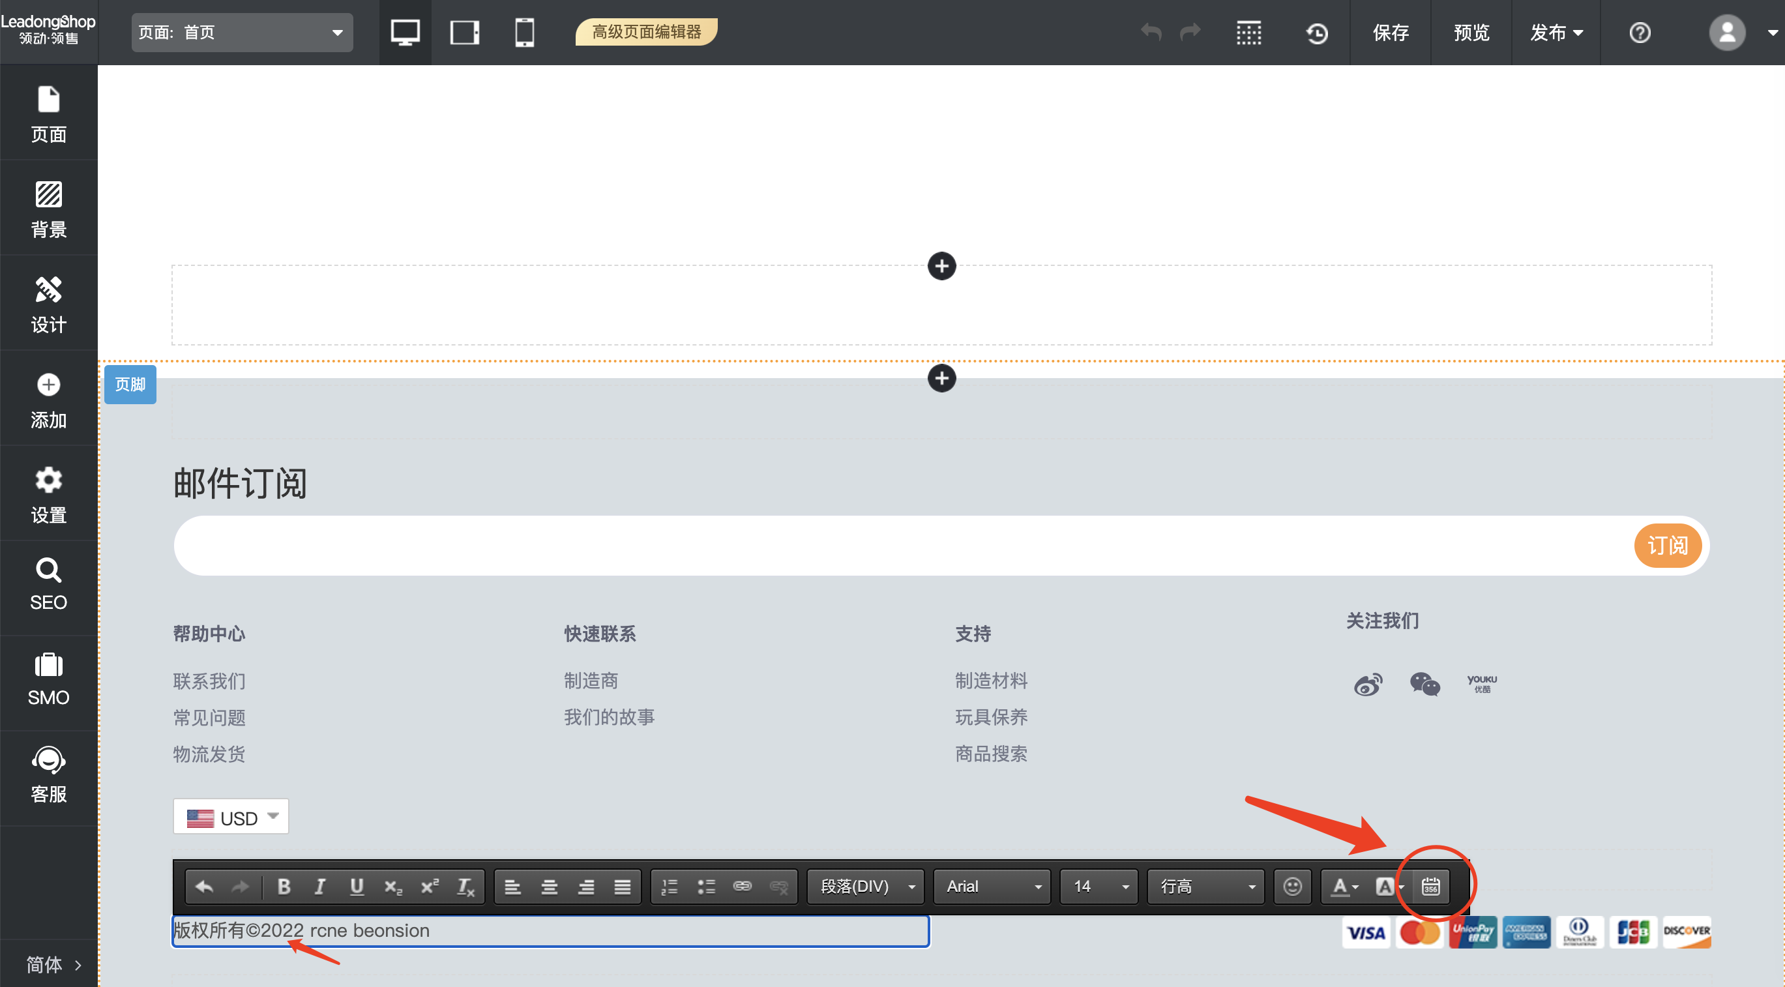Open the page selector dropdown 首页

(242, 33)
